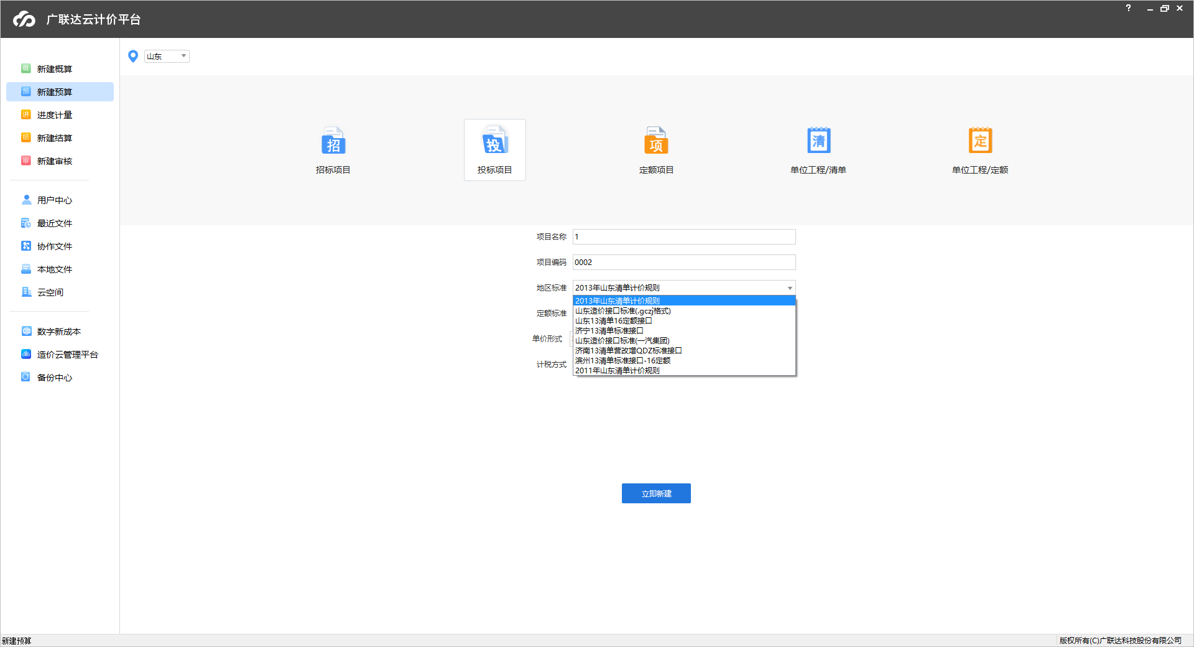
Task: Open the 山东 region dropdown
Action: 167,56
